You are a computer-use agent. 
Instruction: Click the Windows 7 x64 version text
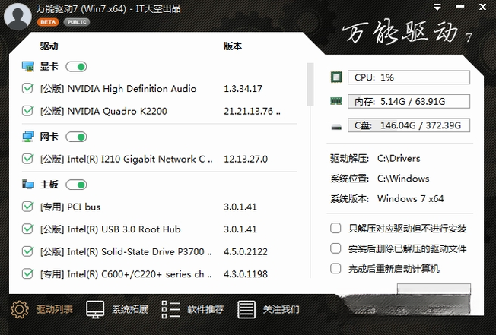(411, 198)
